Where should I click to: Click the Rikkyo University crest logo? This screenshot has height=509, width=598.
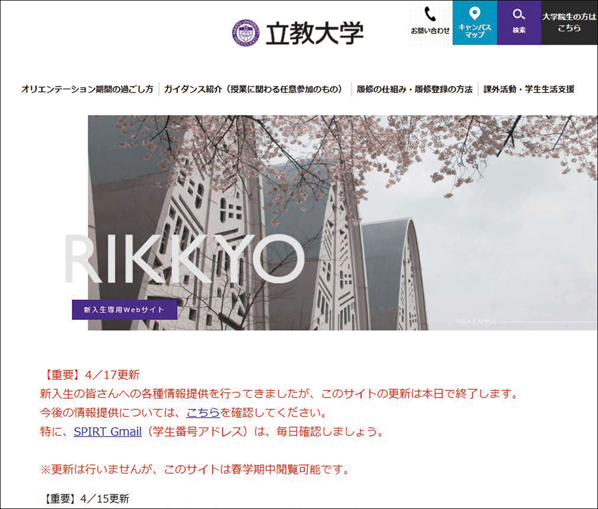point(246,33)
